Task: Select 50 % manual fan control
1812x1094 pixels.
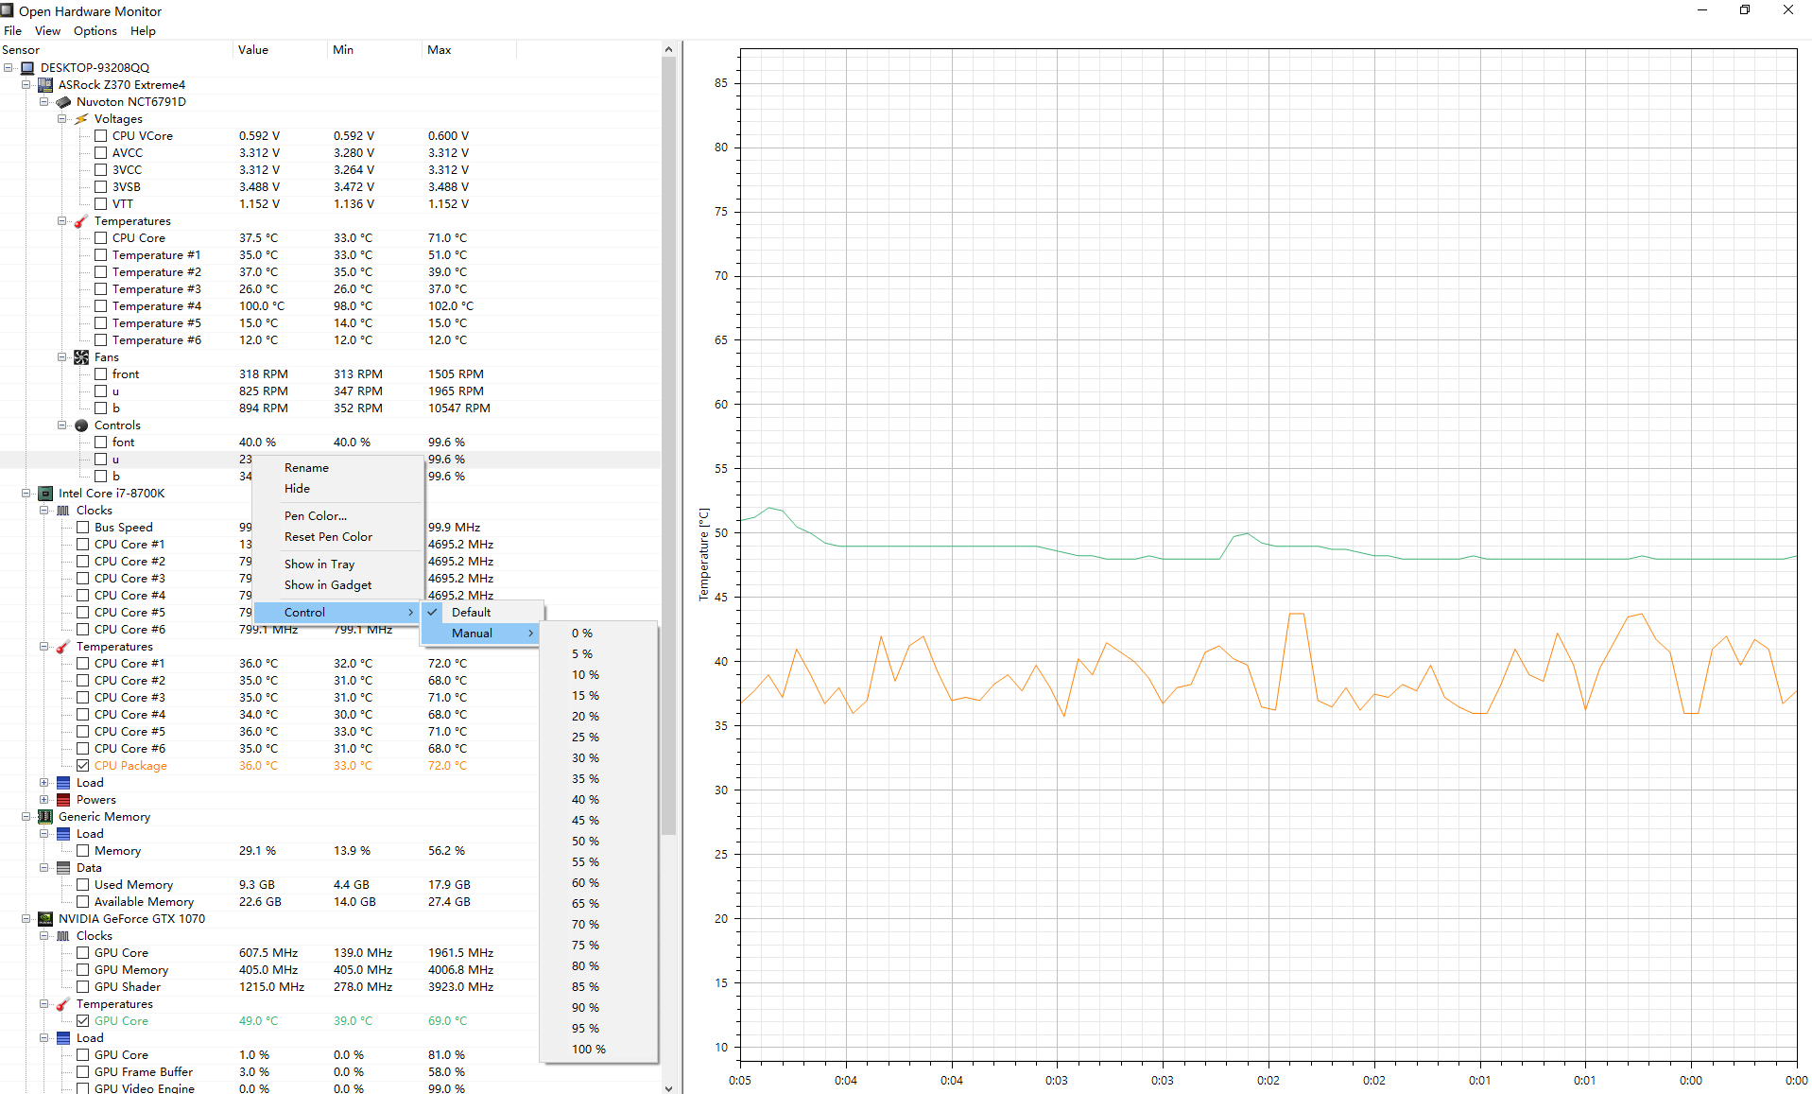Action: (x=585, y=842)
